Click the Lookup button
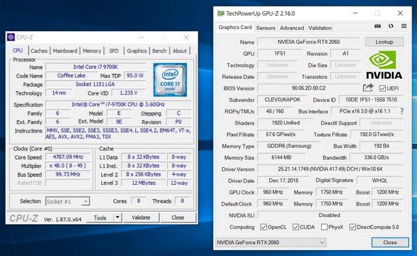This screenshot has height=256, width=417. pos(385,42)
